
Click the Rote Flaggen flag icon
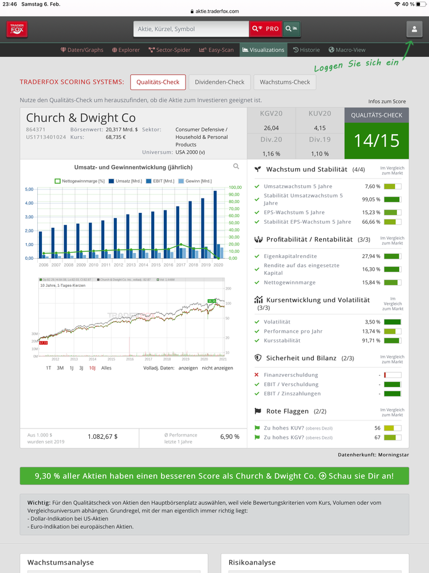(258, 411)
